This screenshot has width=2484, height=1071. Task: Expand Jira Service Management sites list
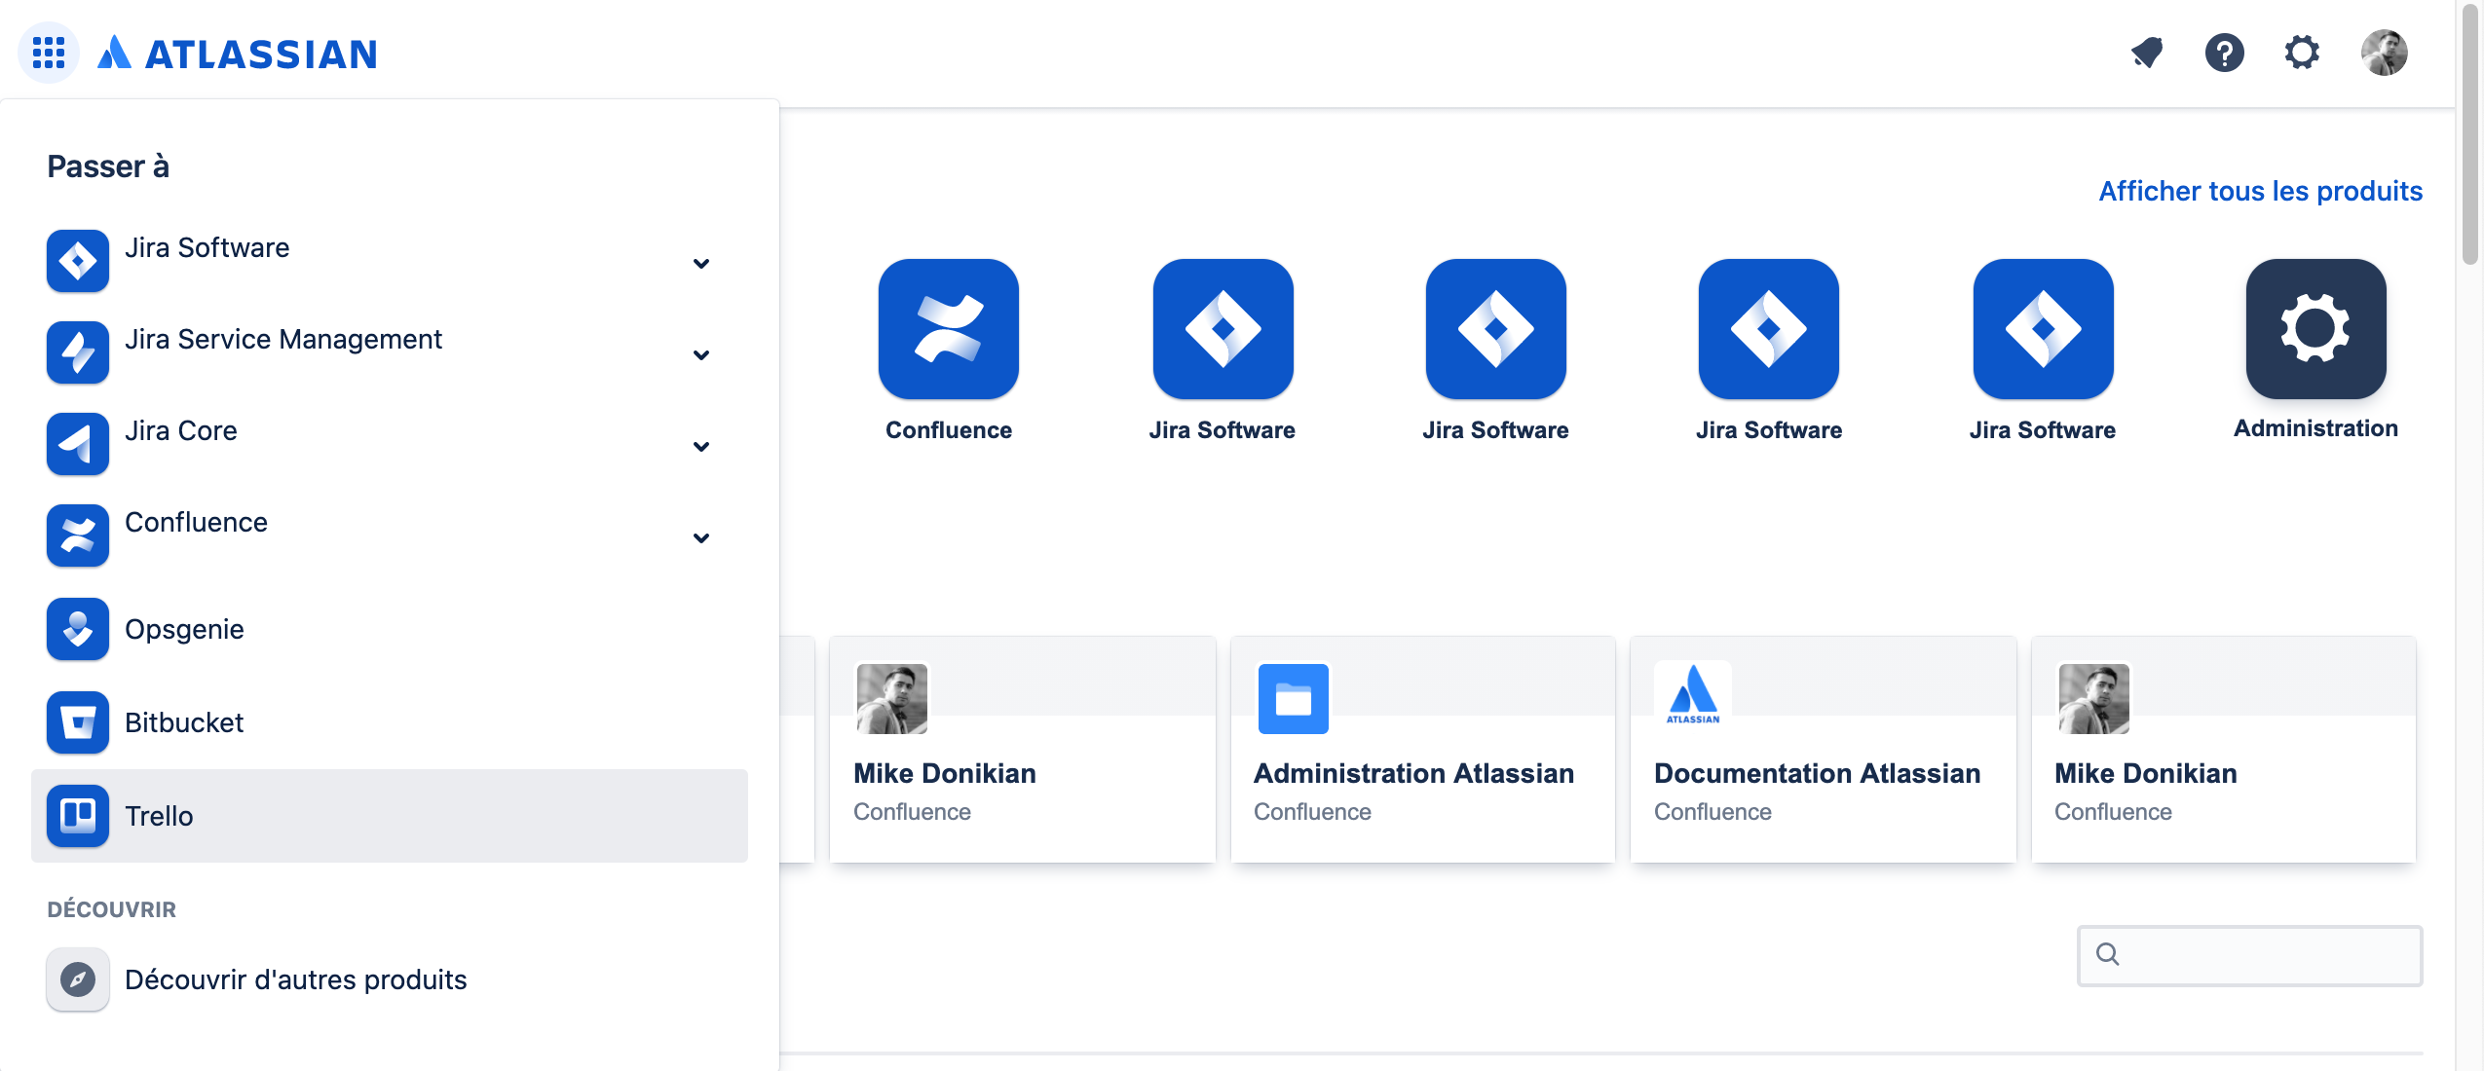click(700, 354)
